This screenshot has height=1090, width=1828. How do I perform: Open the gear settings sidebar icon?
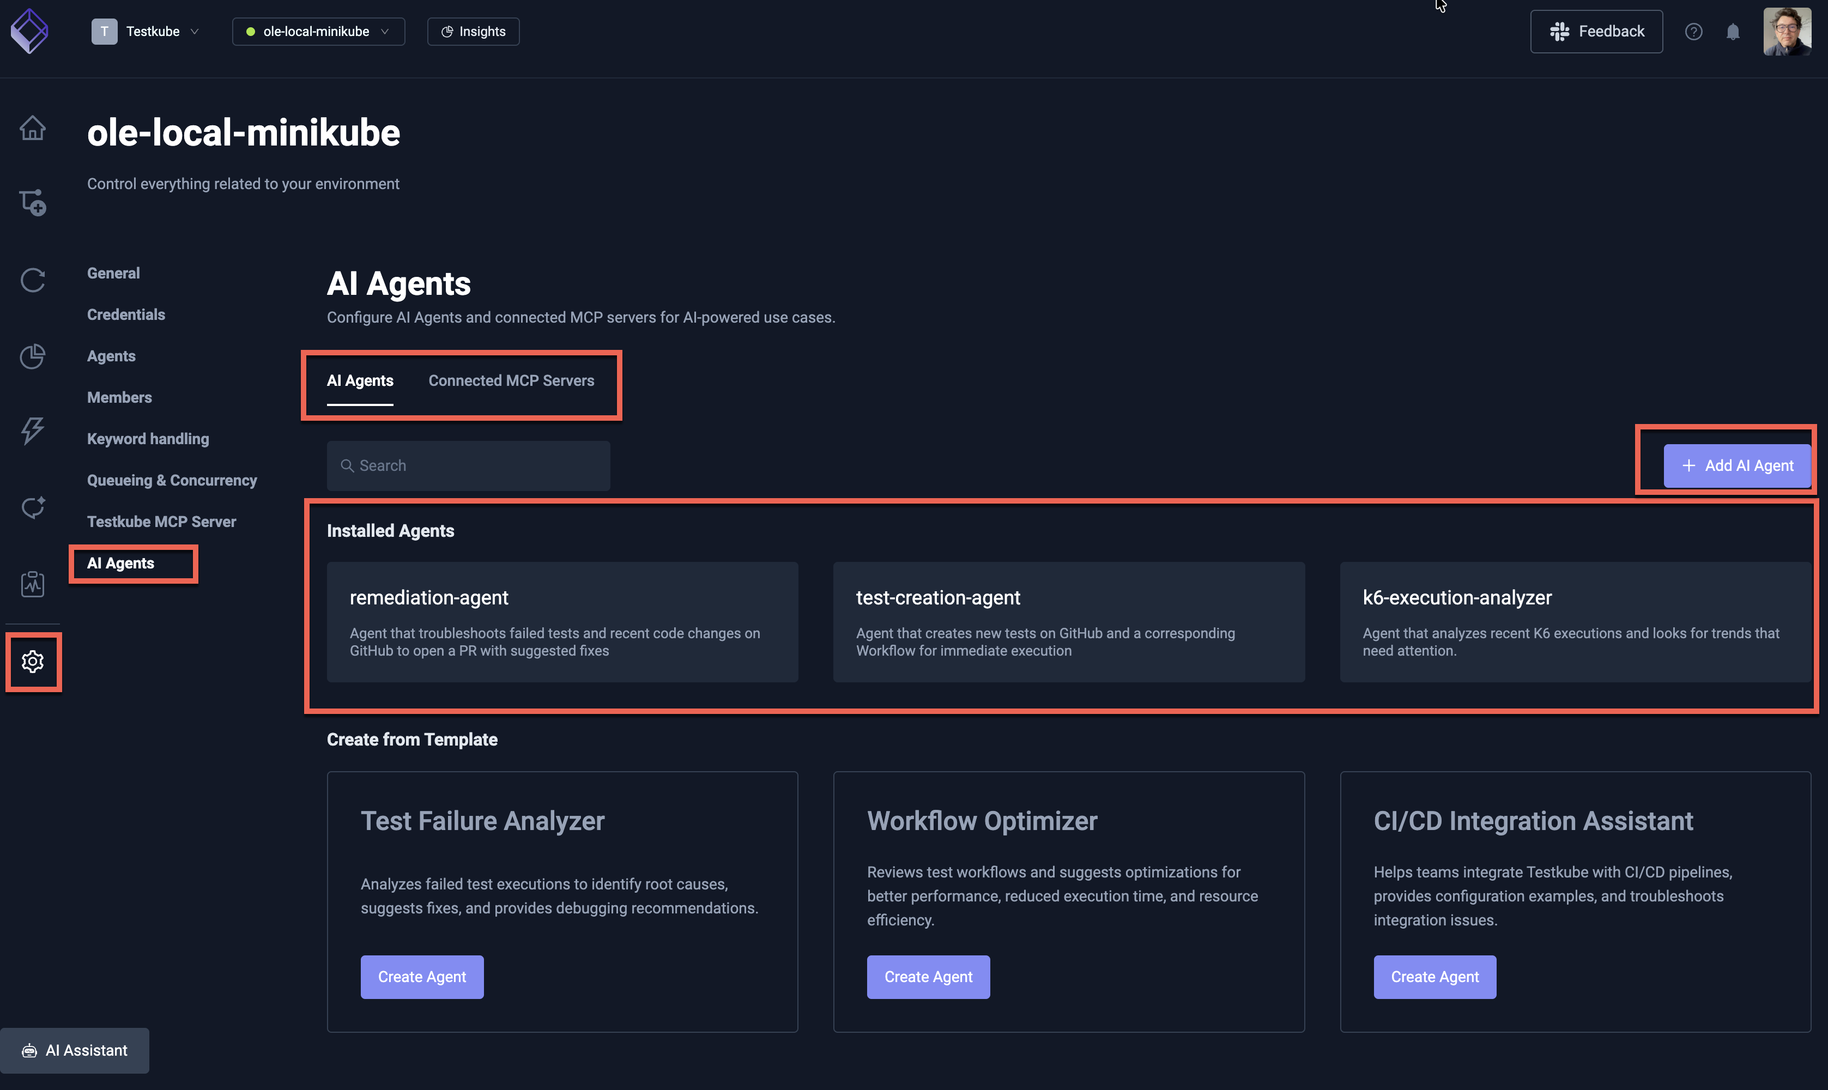tap(32, 662)
